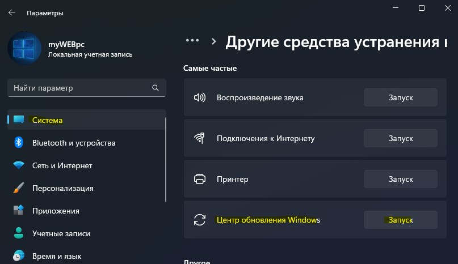This screenshot has width=458, height=264.
Task: Click the internet connection antenna icon
Action: click(x=200, y=138)
